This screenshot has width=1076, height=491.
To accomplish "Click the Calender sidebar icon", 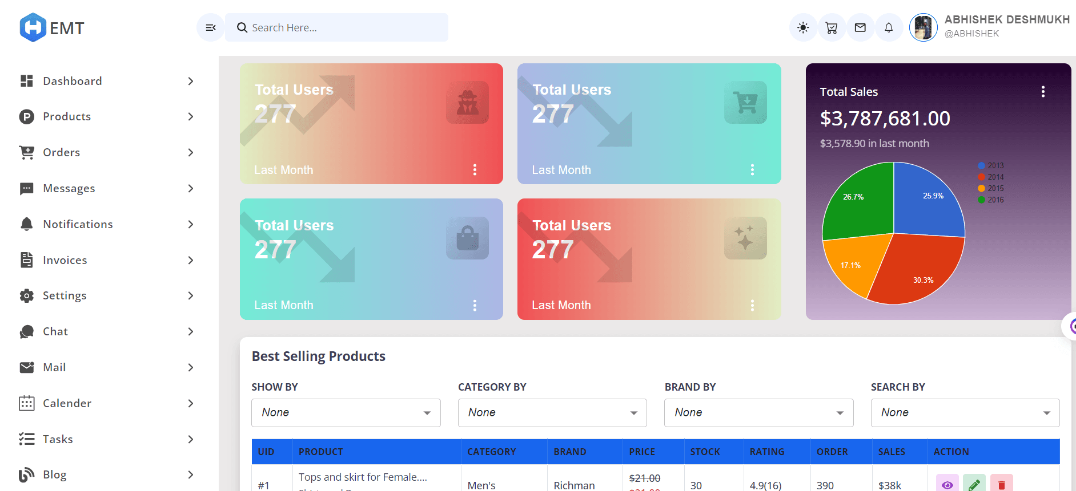I will (x=27, y=403).
